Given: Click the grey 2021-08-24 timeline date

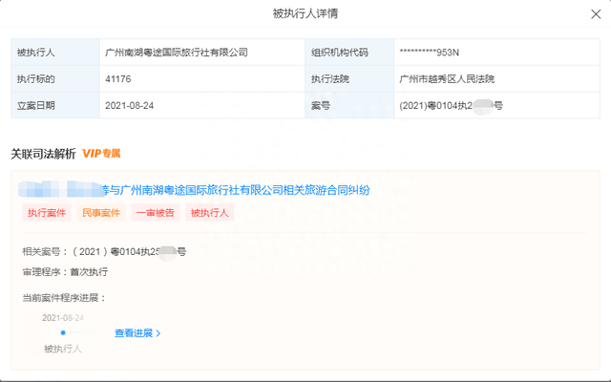Looking at the screenshot, I should (63, 318).
